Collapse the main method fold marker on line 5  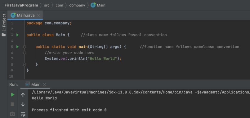25,47
